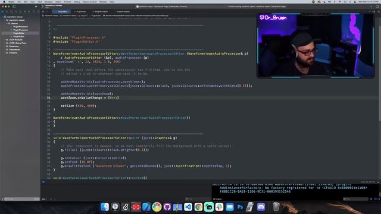The height and width of the screenshot is (214, 381).
Task: Collapse the Source folder in the navigator
Action: [7, 23]
